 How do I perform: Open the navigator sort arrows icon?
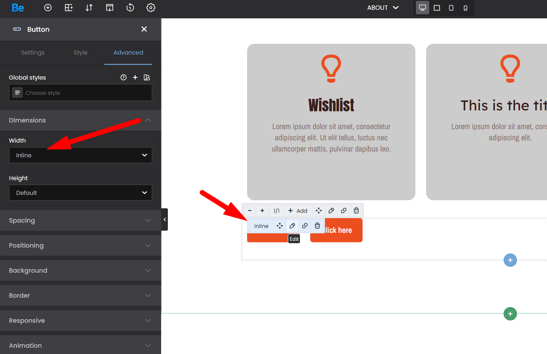coord(89,8)
